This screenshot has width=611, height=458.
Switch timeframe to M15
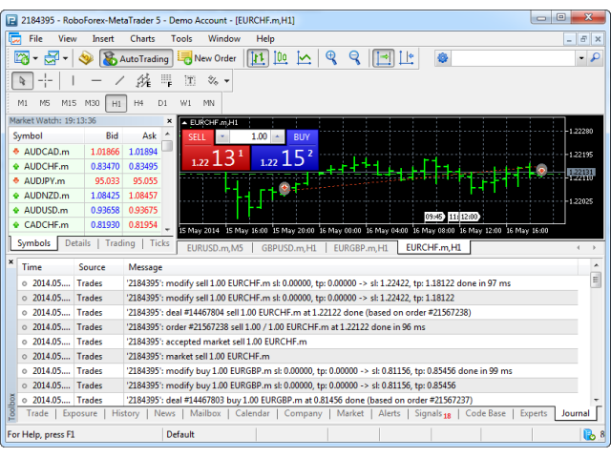point(69,103)
